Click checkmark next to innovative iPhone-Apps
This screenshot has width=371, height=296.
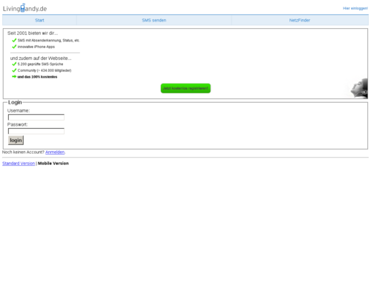pos(14,47)
